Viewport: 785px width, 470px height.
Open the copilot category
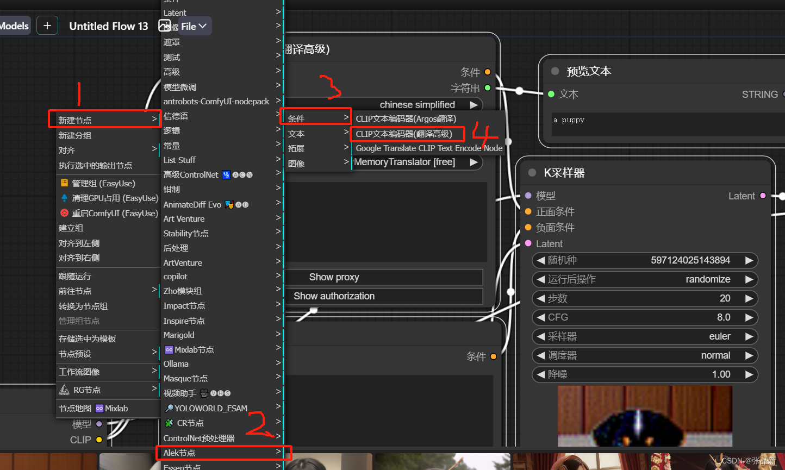point(222,277)
